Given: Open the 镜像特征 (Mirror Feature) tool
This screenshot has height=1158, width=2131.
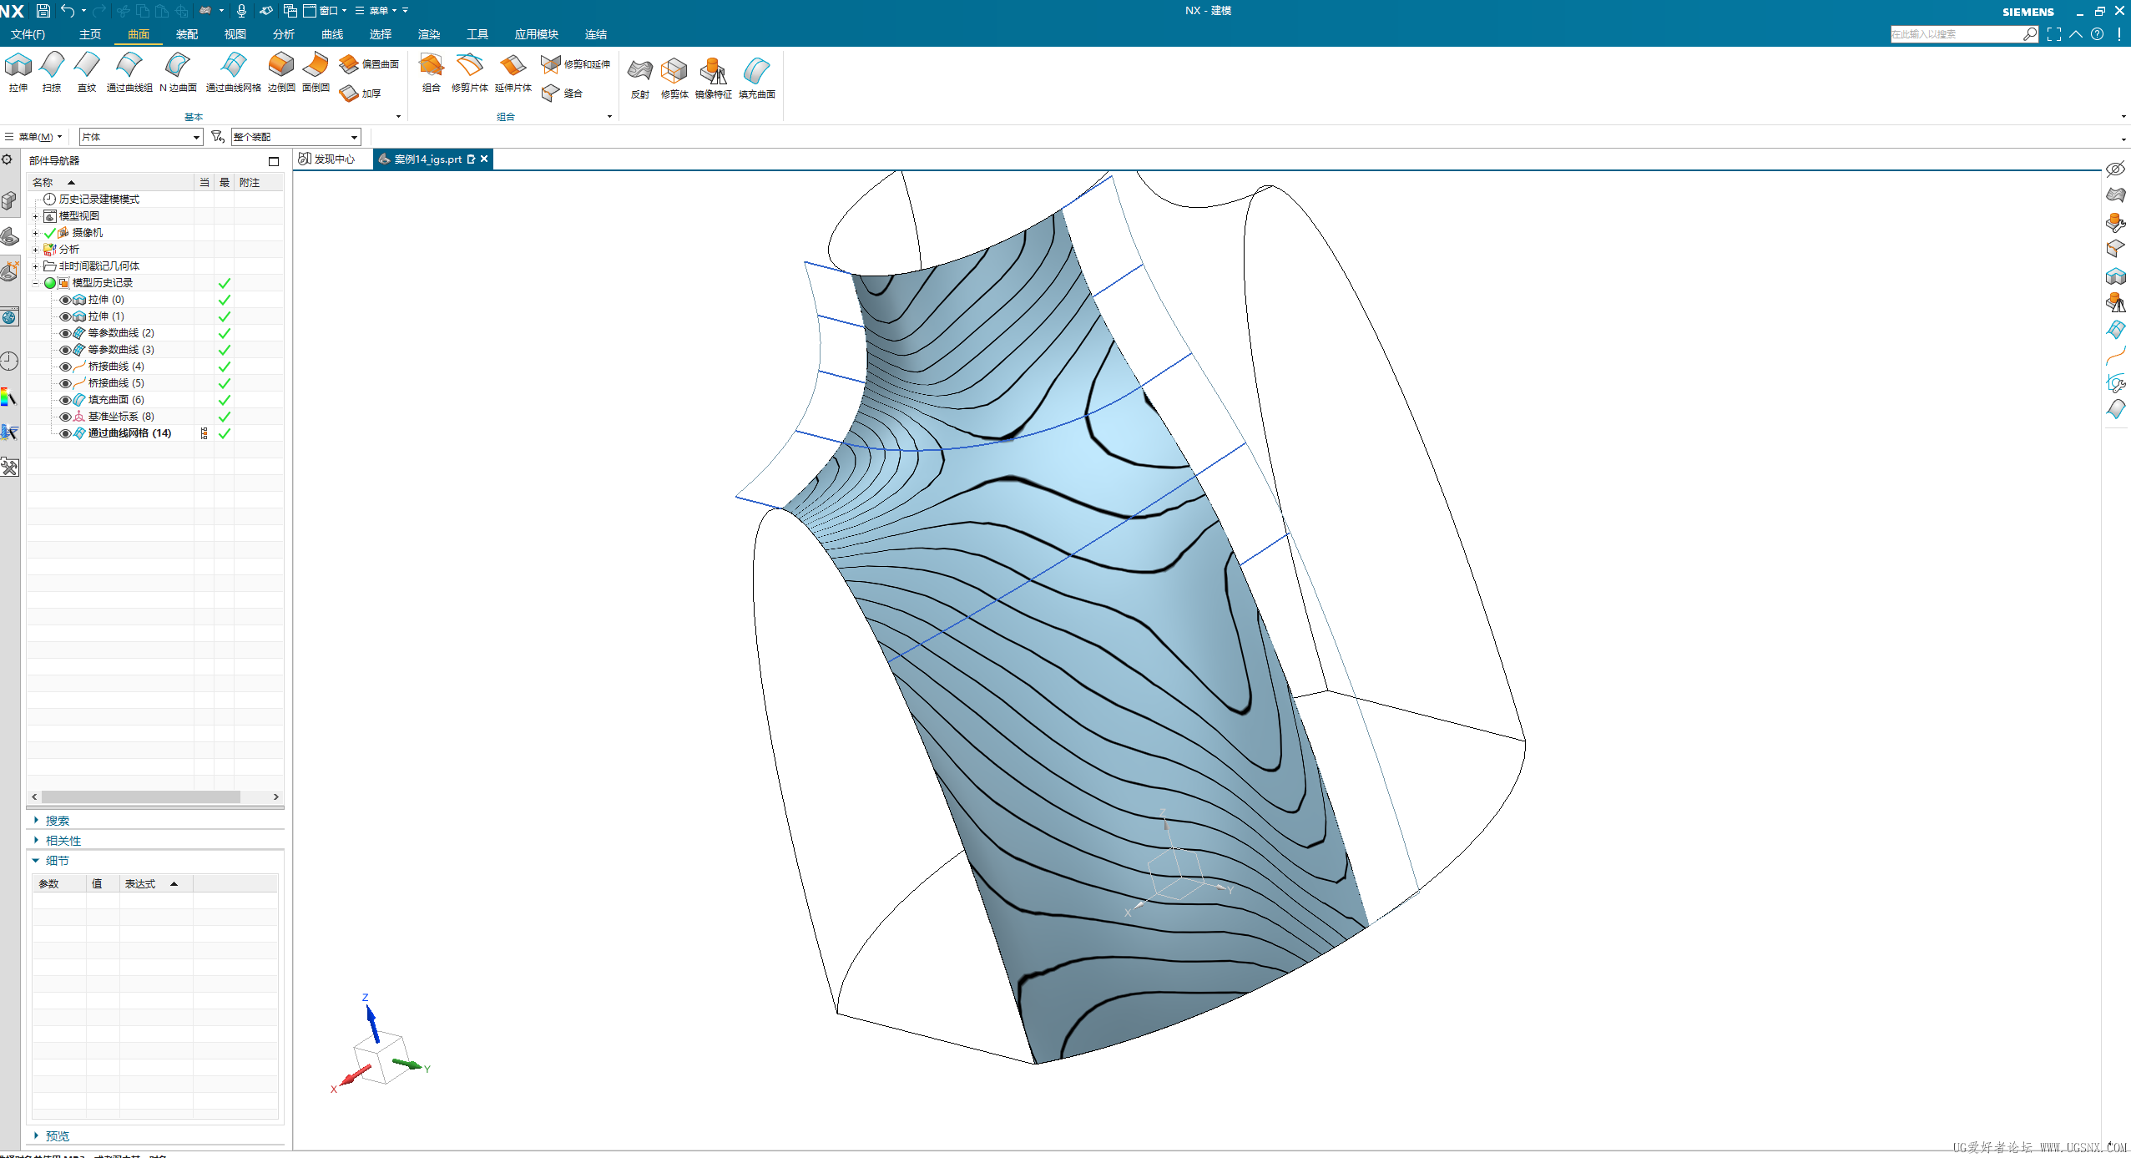Looking at the screenshot, I should 714,78.
